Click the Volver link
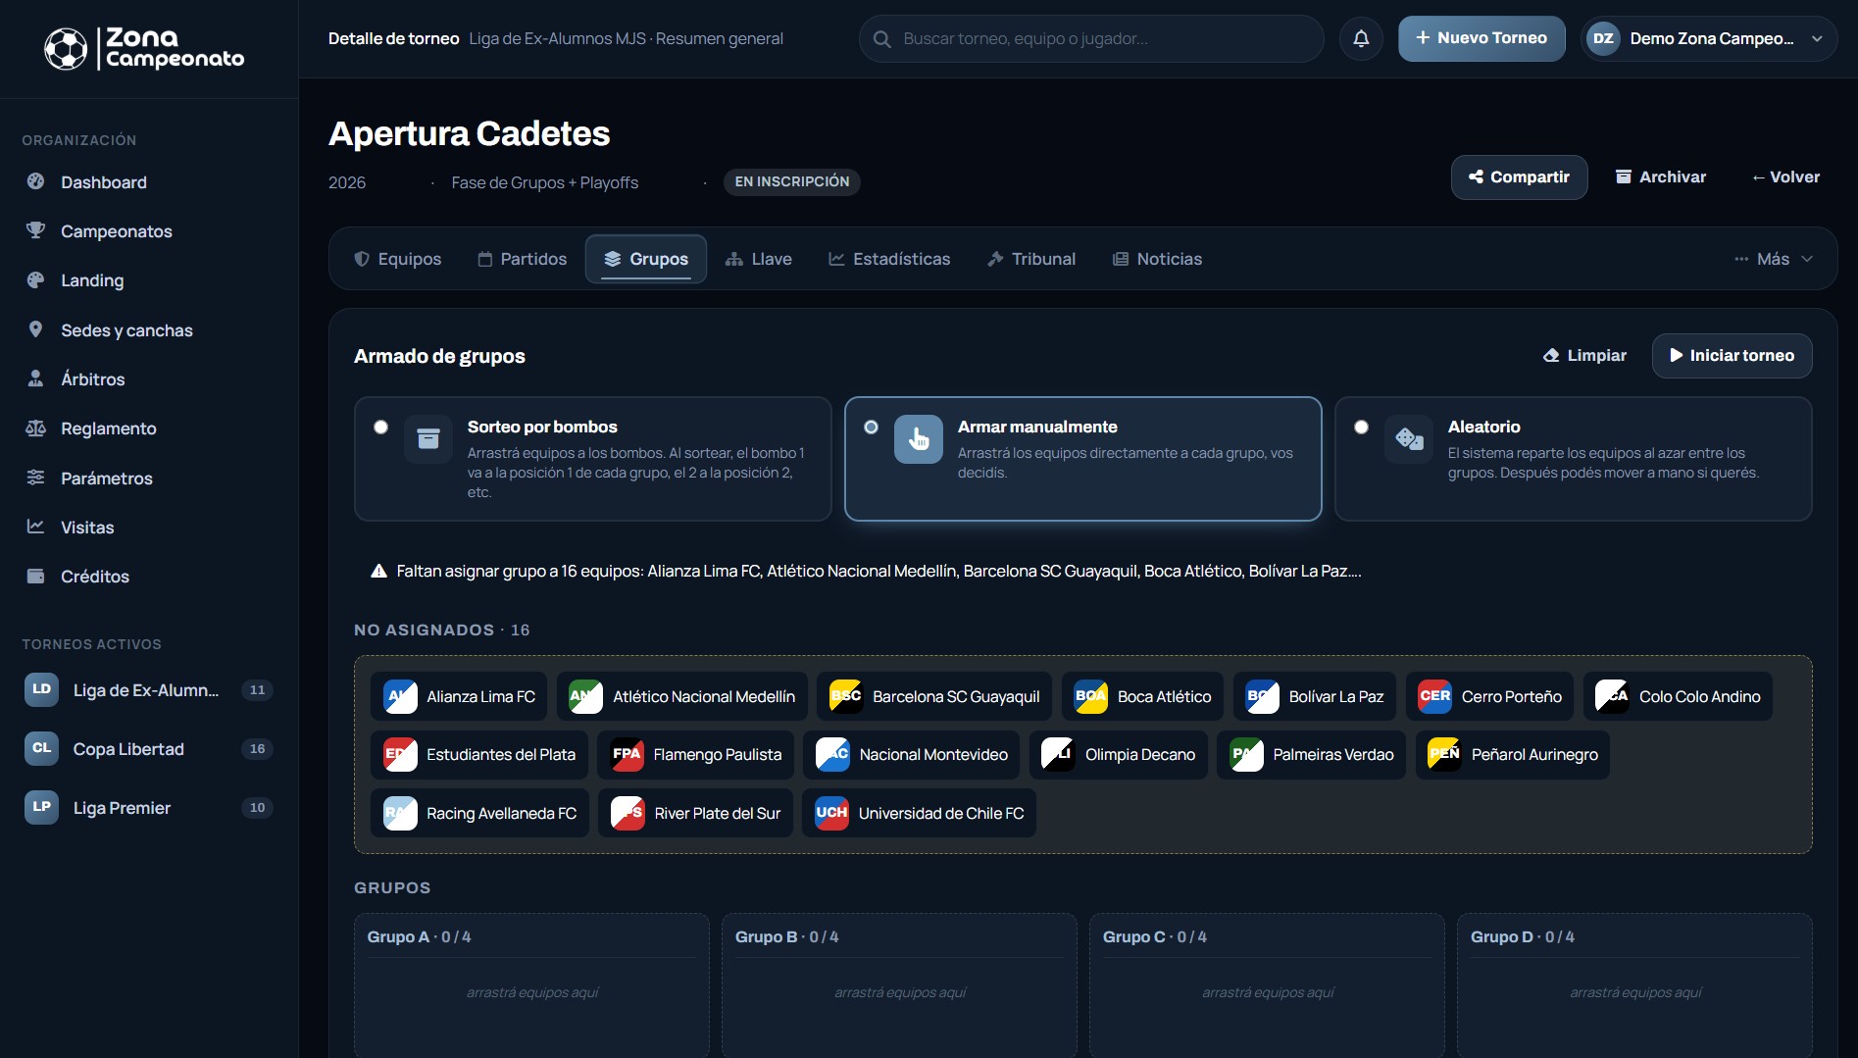 coord(1785,177)
